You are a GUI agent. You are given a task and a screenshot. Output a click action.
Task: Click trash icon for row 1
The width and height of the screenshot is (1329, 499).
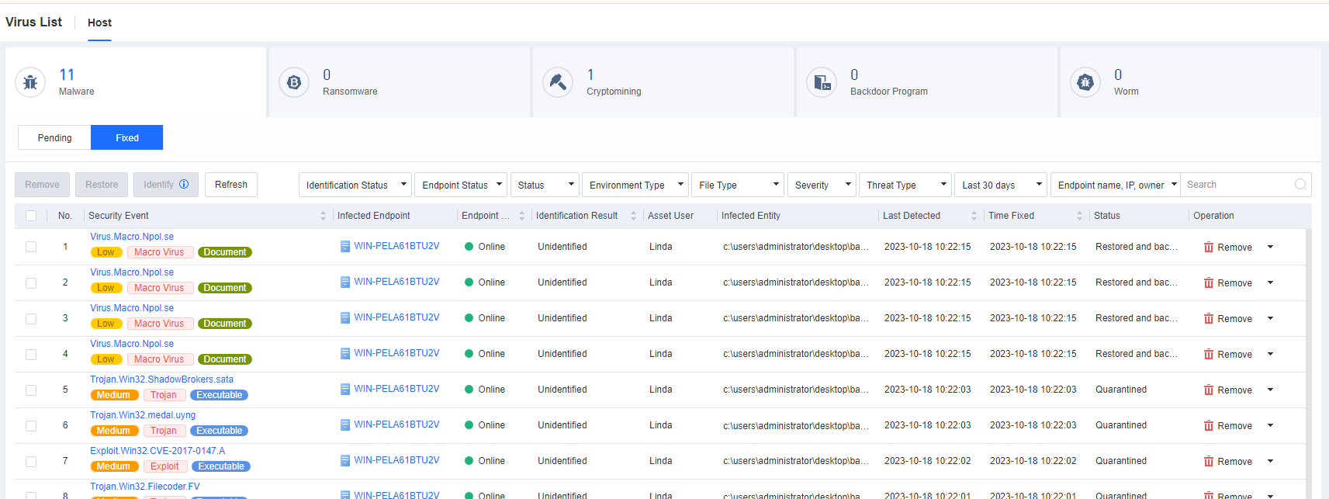point(1208,247)
